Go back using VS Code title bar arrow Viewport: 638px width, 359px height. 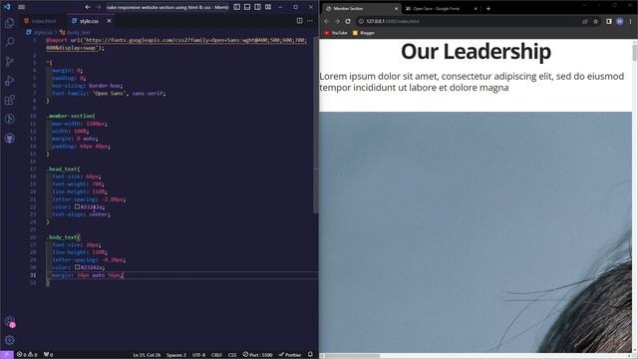(x=88, y=7)
